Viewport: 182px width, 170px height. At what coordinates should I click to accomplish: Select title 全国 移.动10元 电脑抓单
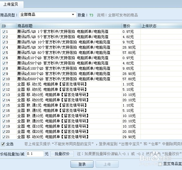pyautogui.click(x=53, y=95)
